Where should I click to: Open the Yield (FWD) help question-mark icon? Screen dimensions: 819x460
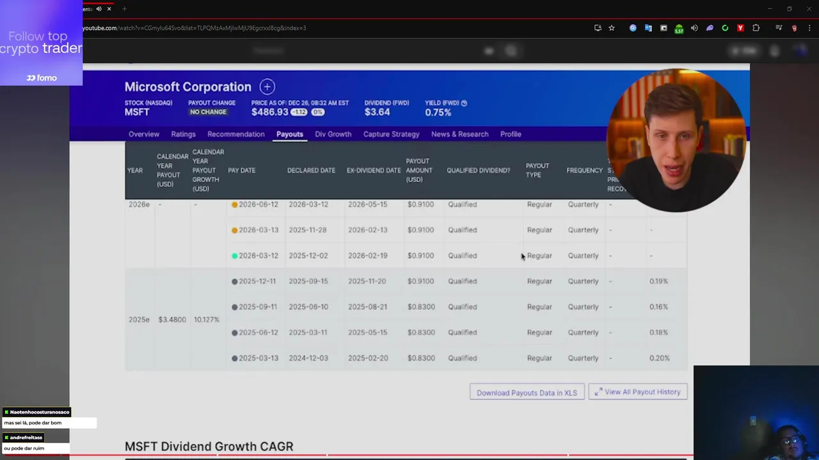[x=464, y=103]
